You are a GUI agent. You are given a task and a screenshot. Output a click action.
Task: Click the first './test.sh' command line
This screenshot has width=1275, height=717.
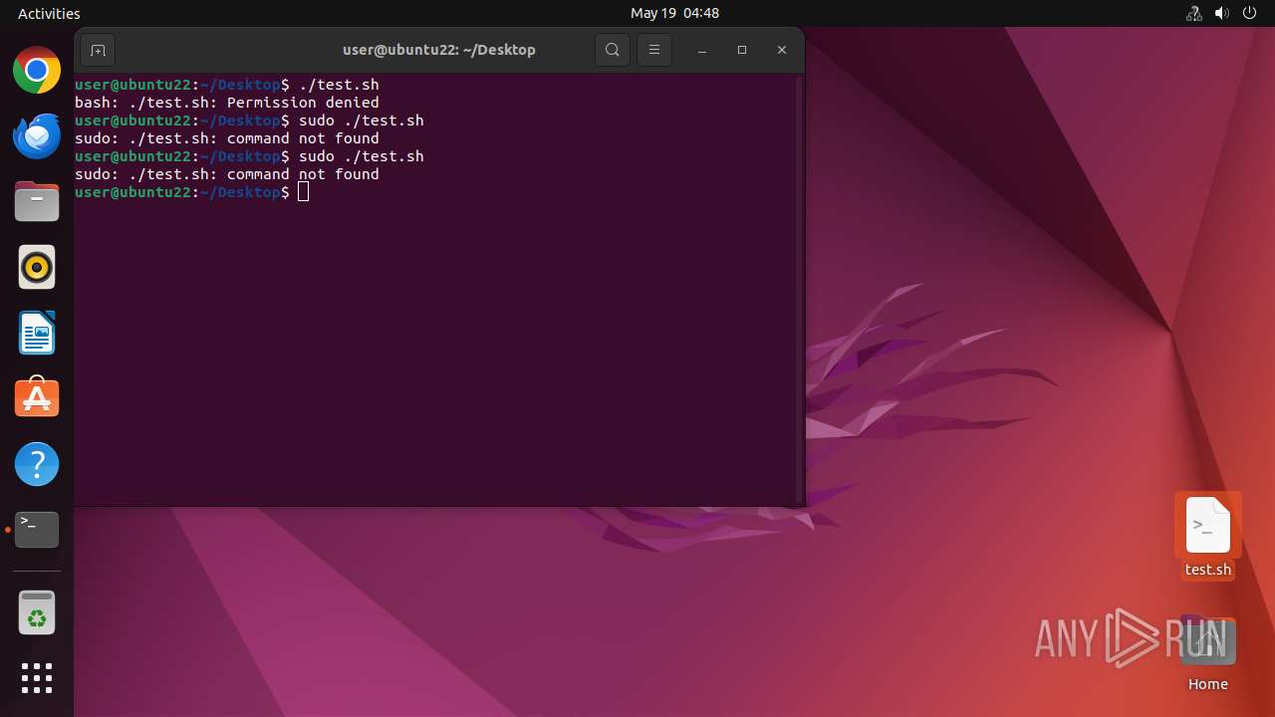(x=227, y=85)
